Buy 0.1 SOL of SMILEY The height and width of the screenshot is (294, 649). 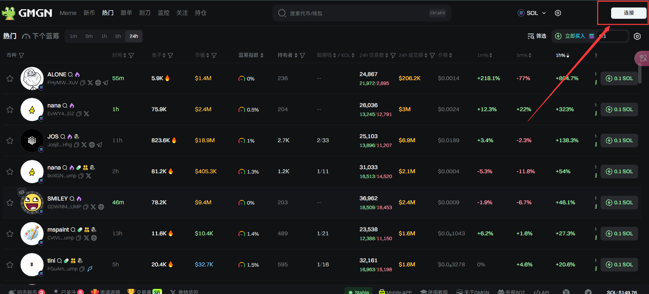coord(619,203)
